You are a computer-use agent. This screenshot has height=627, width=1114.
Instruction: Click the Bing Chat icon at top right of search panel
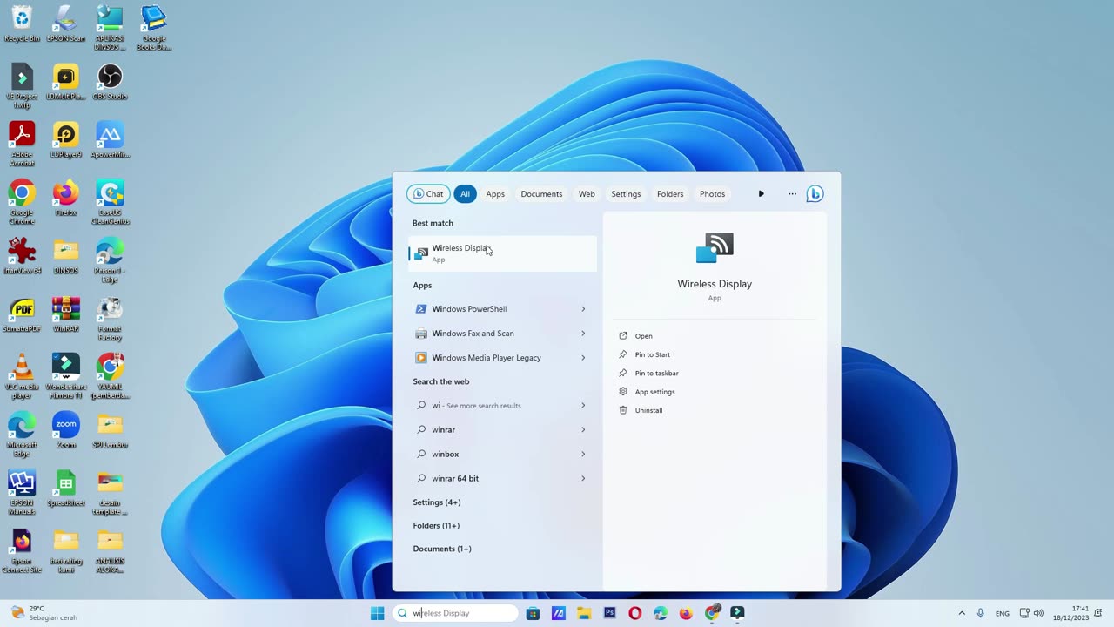coord(815,194)
